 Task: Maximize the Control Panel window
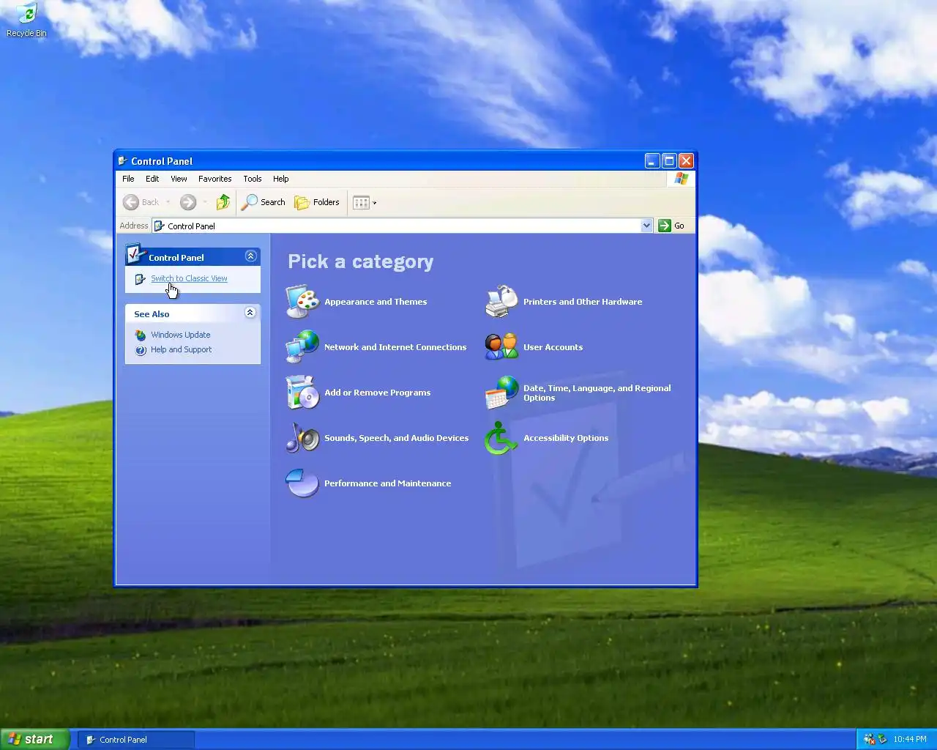(669, 161)
